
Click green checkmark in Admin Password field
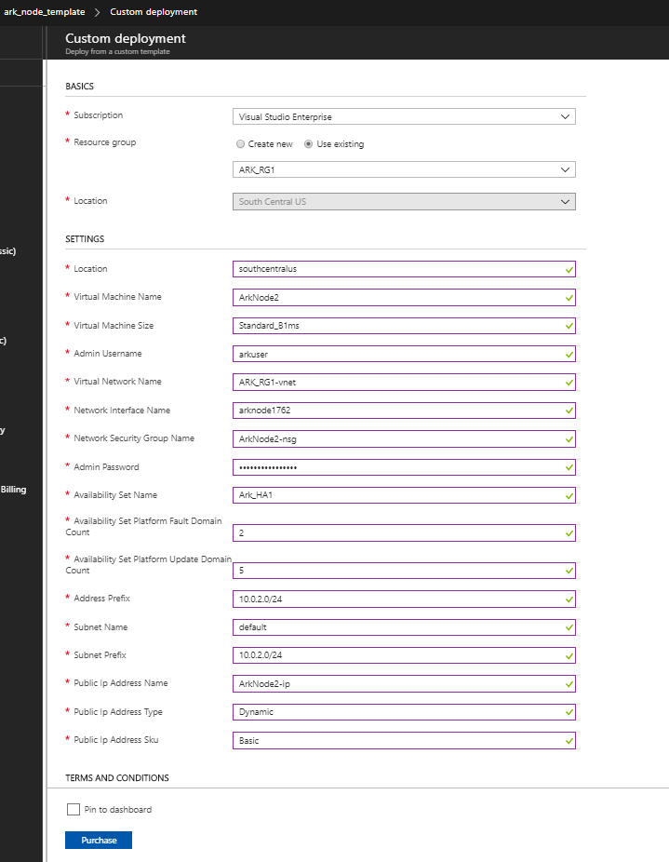click(x=568, y=467)
